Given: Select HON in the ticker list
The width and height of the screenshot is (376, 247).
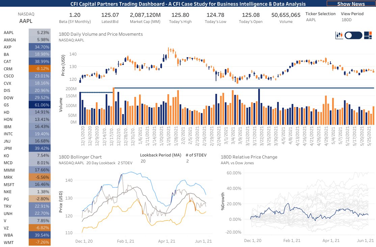Looking at the screenshot, I should (x=8, y=119).
